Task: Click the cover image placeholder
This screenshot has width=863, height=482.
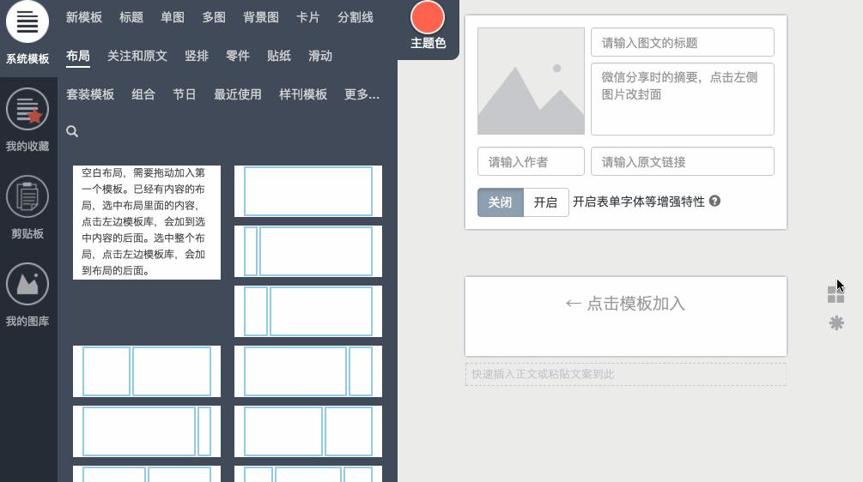Action: pyautogui.click(x=532, y=81)
